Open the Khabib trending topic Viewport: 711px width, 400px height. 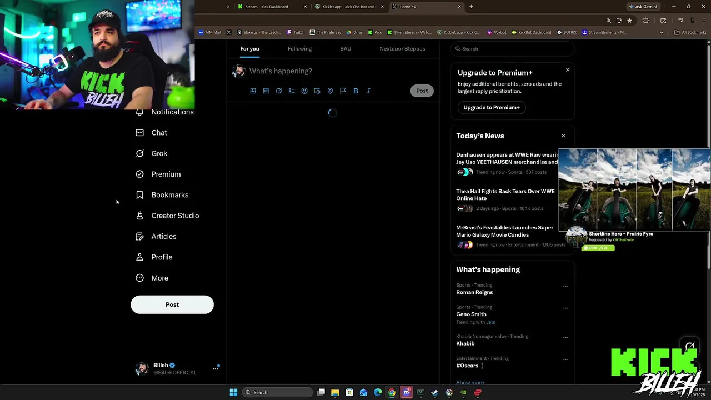pyautogui.click(x=465, y=343)
